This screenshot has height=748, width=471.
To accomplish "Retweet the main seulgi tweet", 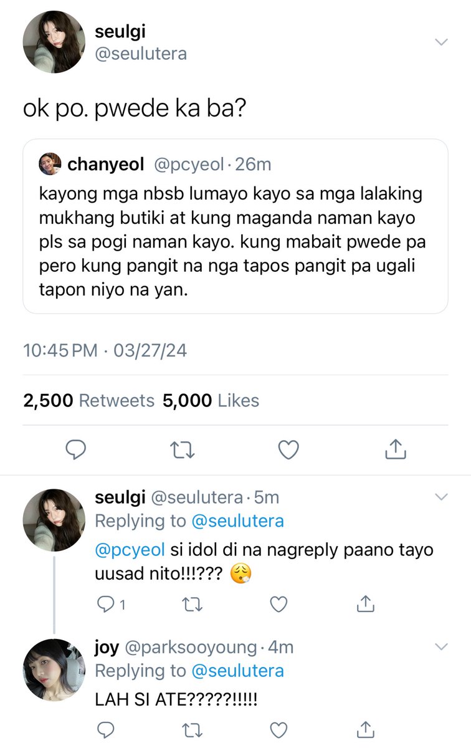I will [x=183, y=448].
